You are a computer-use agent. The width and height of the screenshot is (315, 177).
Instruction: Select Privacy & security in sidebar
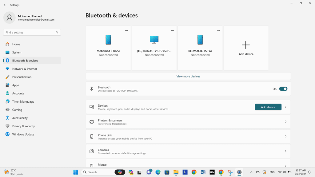pos(23,126)
